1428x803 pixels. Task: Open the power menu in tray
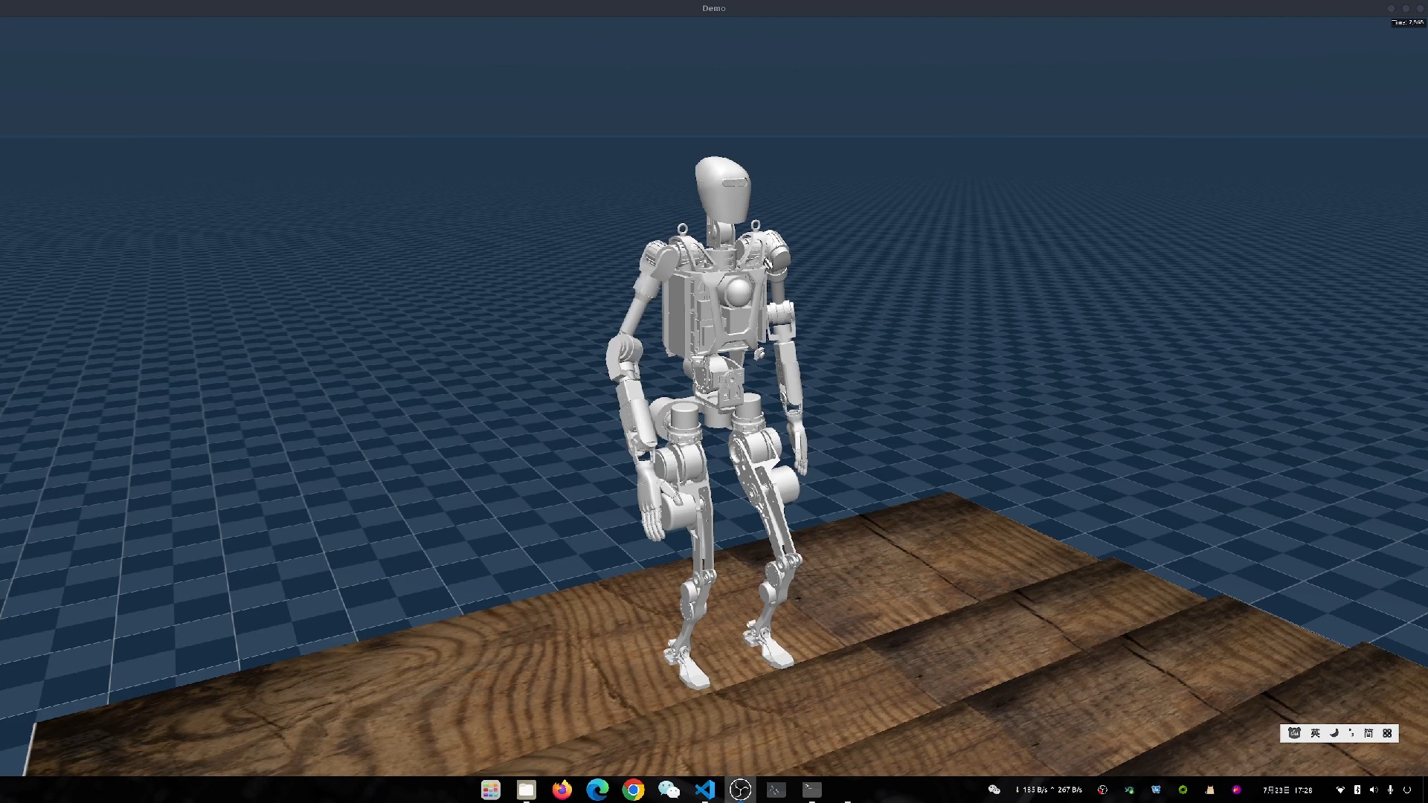1407,790
